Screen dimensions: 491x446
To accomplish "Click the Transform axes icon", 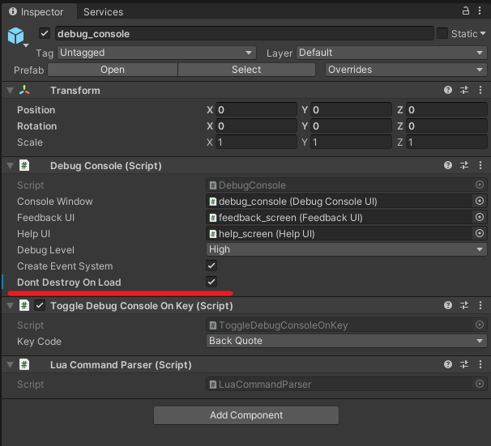I will coord(24,91).
